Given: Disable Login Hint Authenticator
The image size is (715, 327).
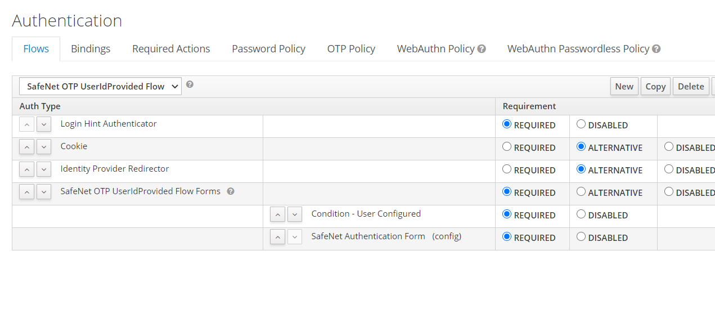Looking at the screenshot, I should [581, 124].
